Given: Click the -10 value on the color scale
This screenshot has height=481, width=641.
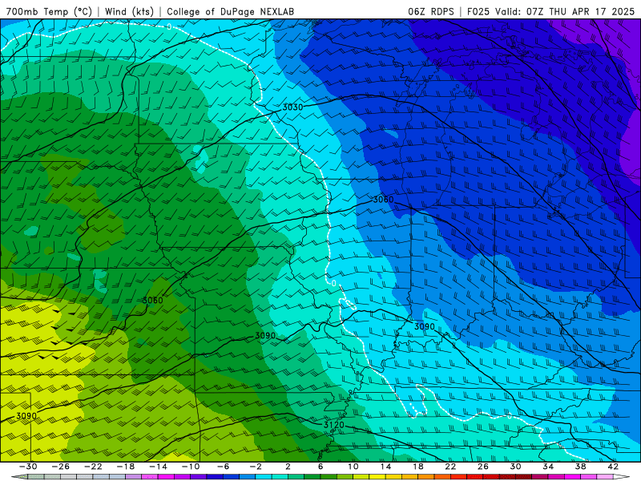Looking at the screenshot, I should tap(191, 467).
